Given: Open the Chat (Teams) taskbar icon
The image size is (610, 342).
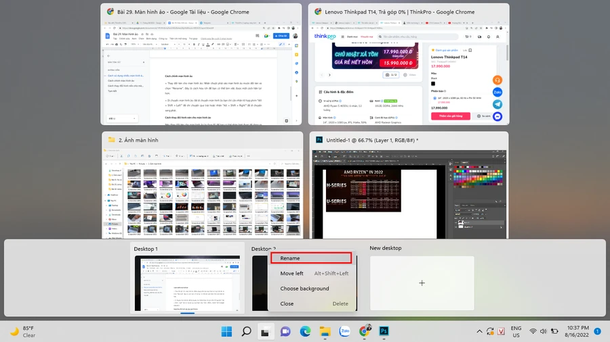Looking at the screenshot, I should click(x=285, y=332).
